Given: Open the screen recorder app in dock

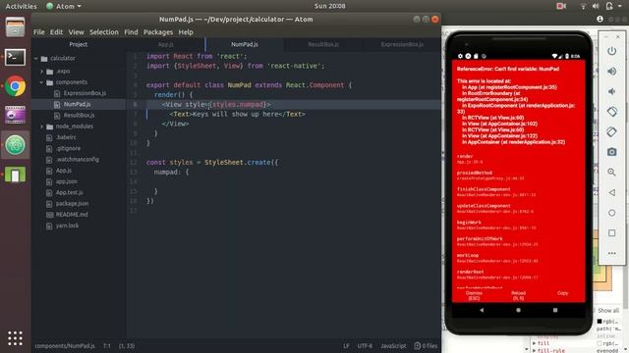Looking at the screenshot, I should 15,116.
